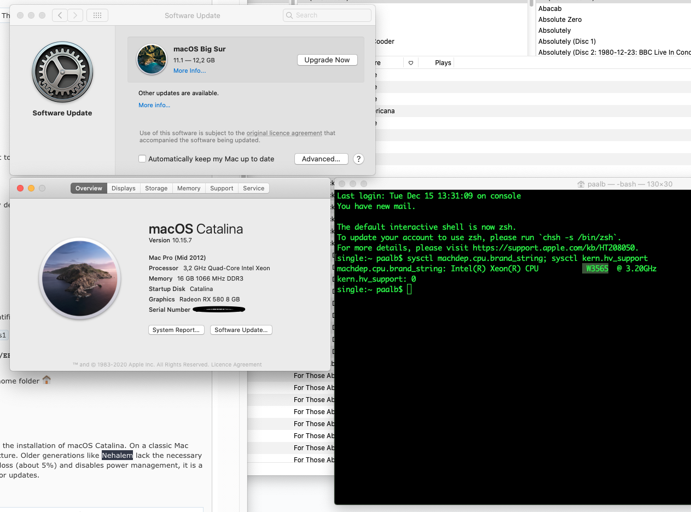The width and height of the screenshot is (691, 512).
Task: Click the back arrow in Software Update toolbar
Action: pyautogui.click(x=60, y=15)
